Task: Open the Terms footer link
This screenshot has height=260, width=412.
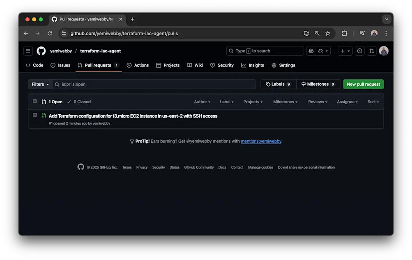Action: coord(127,167)
